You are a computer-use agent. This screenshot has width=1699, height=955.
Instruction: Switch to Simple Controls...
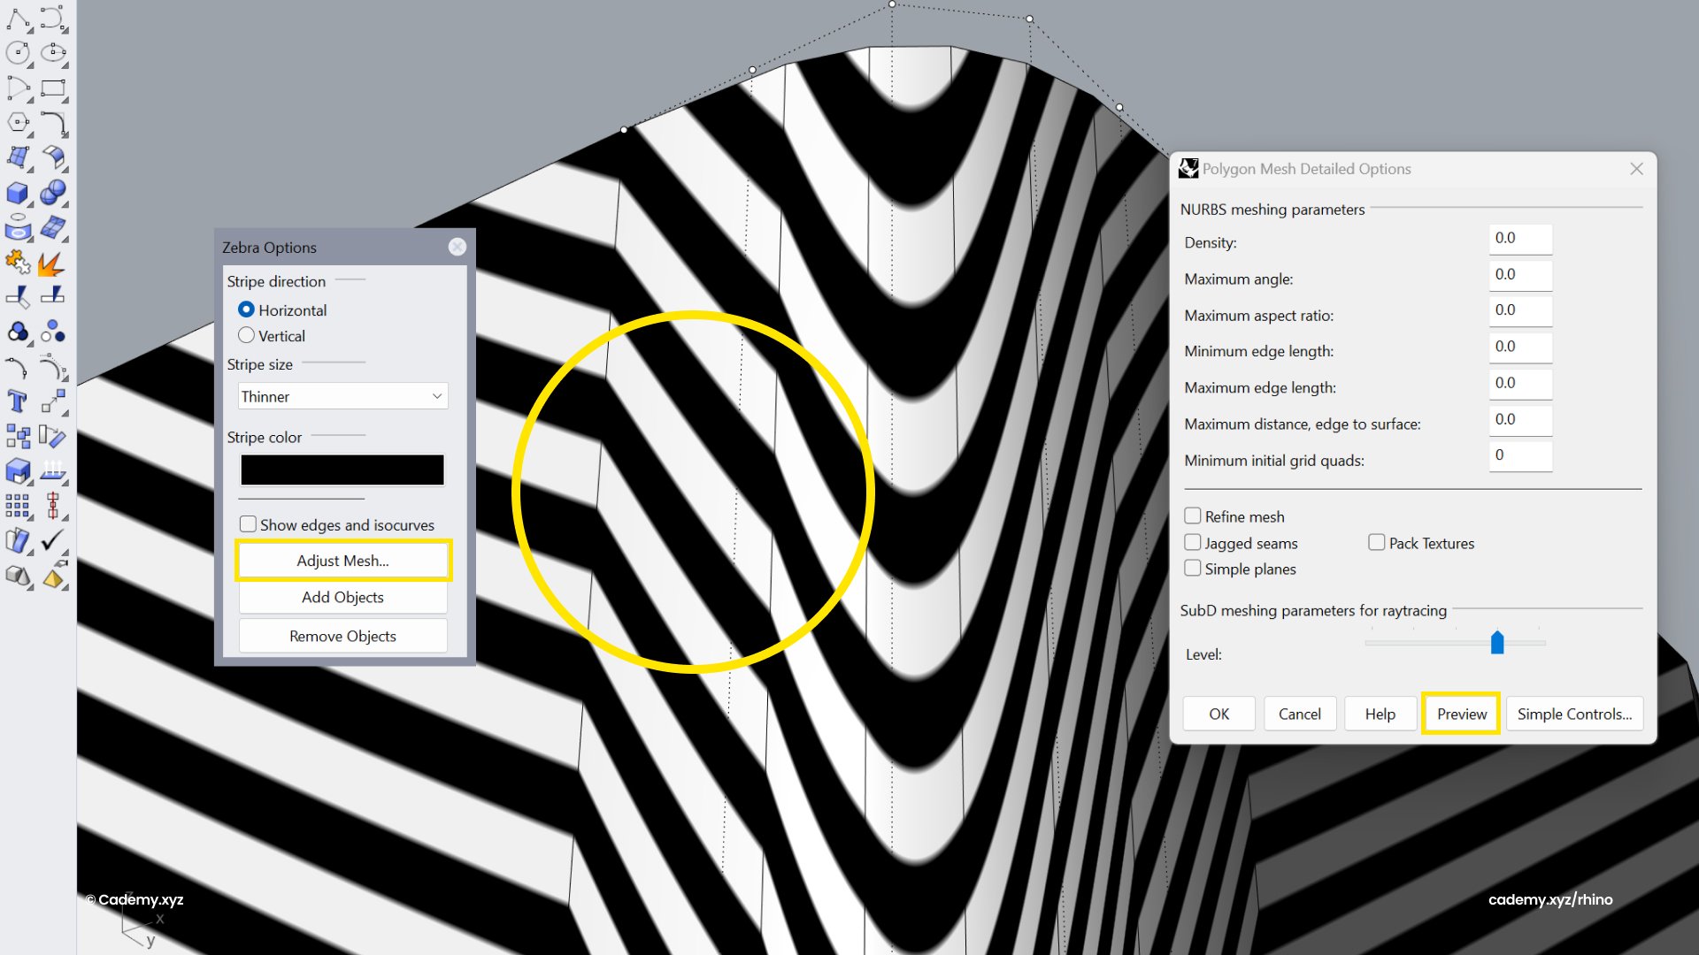point(1575,714)
